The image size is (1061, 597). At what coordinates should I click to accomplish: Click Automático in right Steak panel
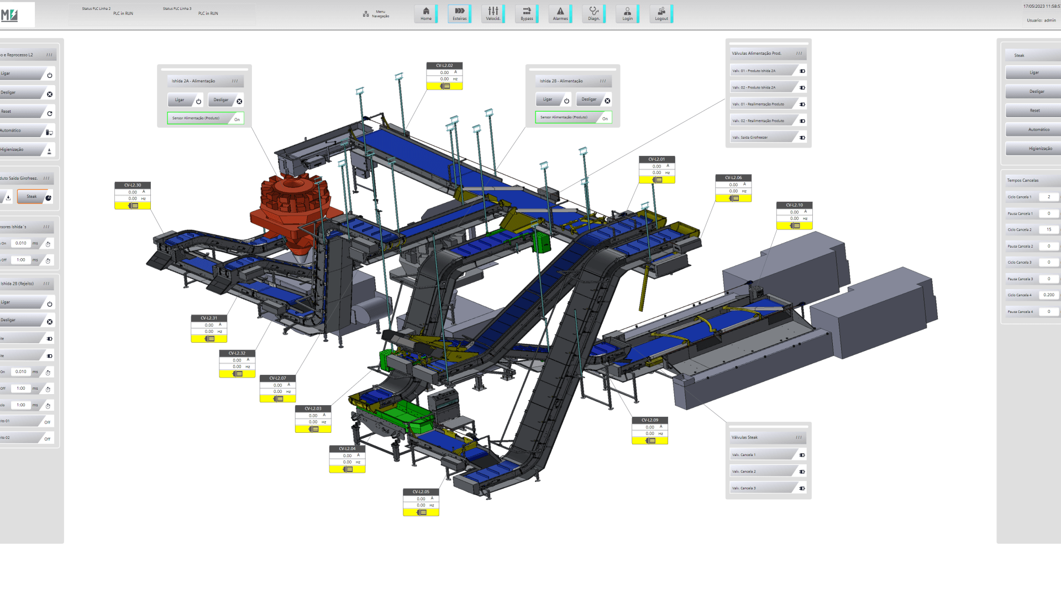coord(1033,129)
